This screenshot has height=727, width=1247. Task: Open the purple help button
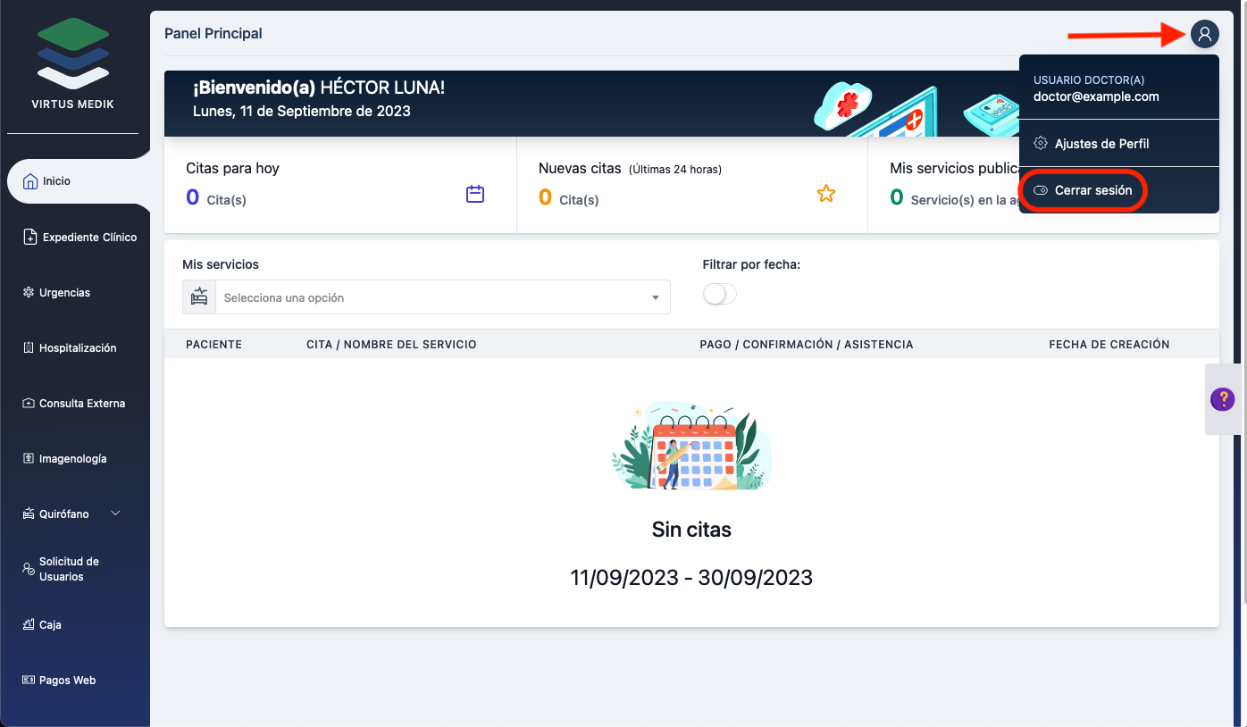click(1222, 399)
